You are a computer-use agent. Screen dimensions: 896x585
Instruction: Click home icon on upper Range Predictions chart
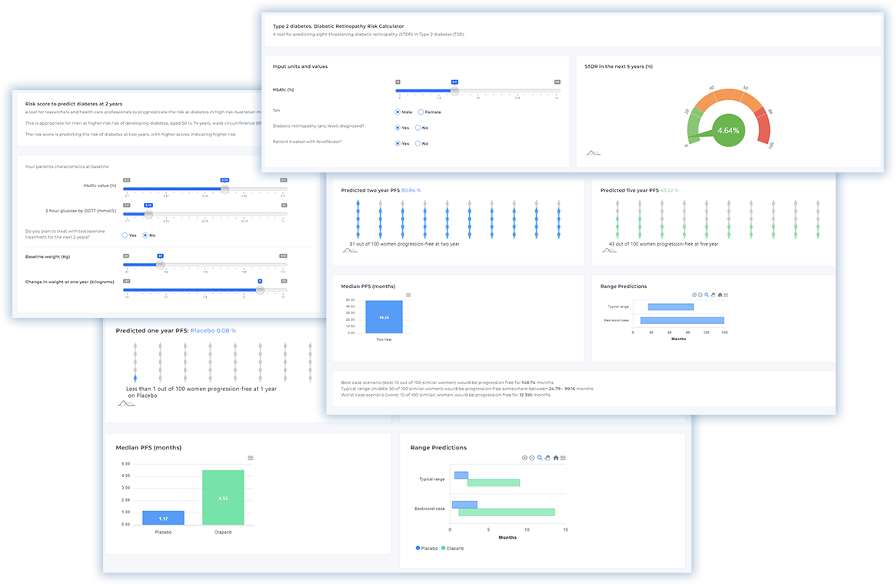(719, 295)
